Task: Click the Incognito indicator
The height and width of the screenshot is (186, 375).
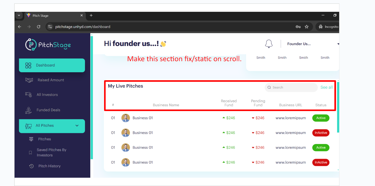Action: click(x=328, y=27)
